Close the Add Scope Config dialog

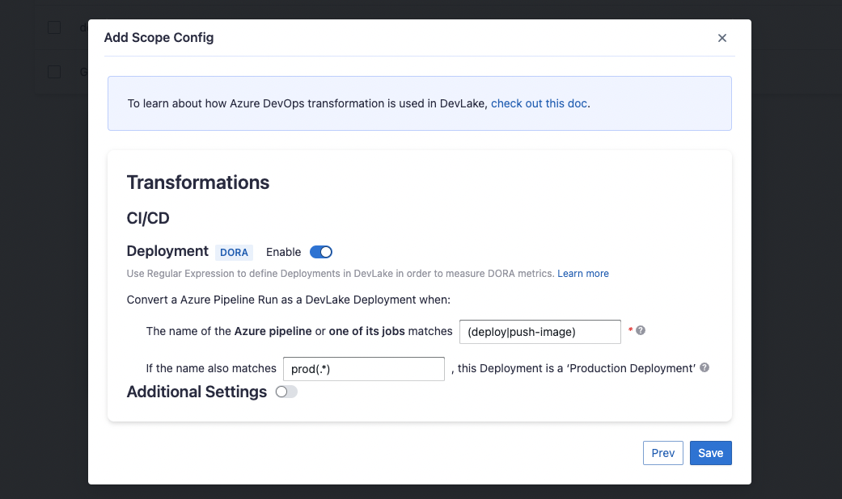pyautogui.click(x=722, y=38)
